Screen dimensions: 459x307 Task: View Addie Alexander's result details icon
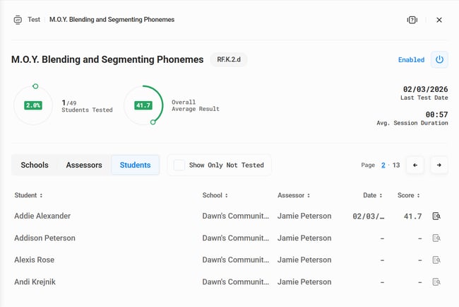[437, 216]
